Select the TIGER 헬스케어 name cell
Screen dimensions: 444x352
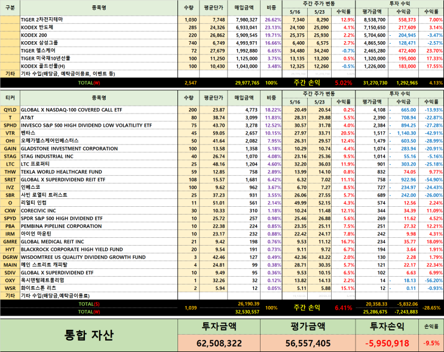pos(99,51)
